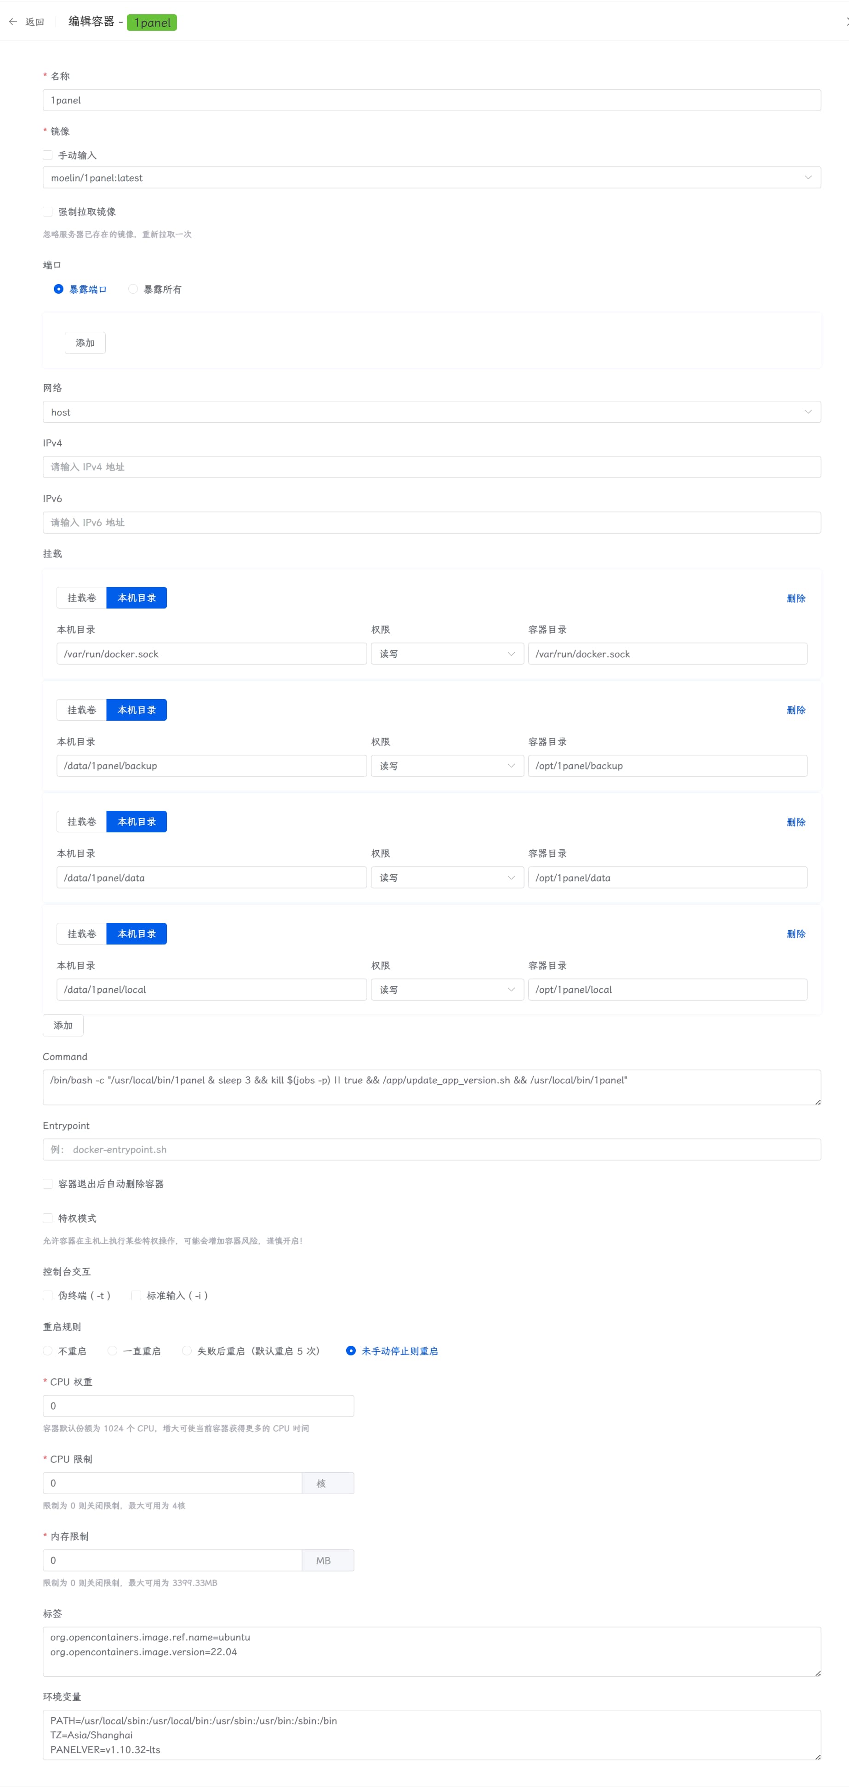Check the 强制拉取镜像 option
Screen dimensions: 849x1787
(48, 211)
